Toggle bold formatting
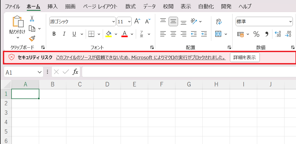 54,34
